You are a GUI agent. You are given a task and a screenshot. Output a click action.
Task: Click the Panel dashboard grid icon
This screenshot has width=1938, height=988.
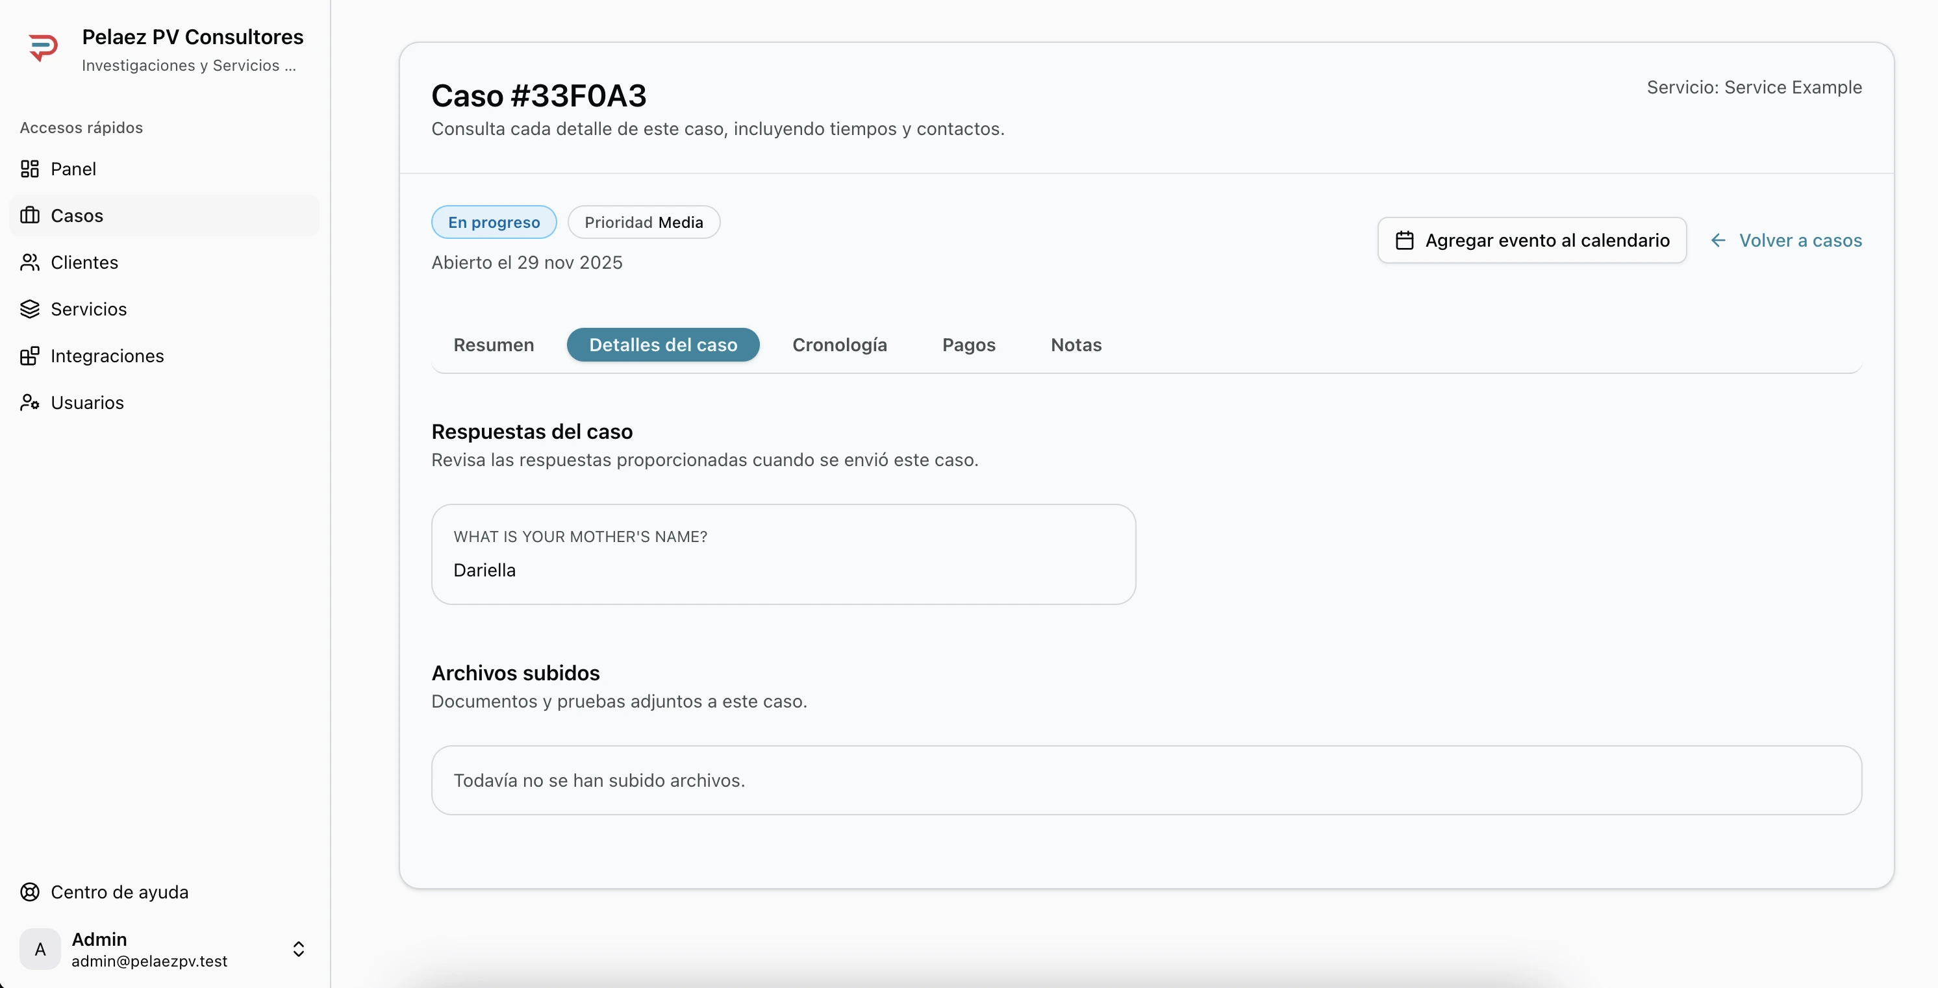click(x=30, y=168)
